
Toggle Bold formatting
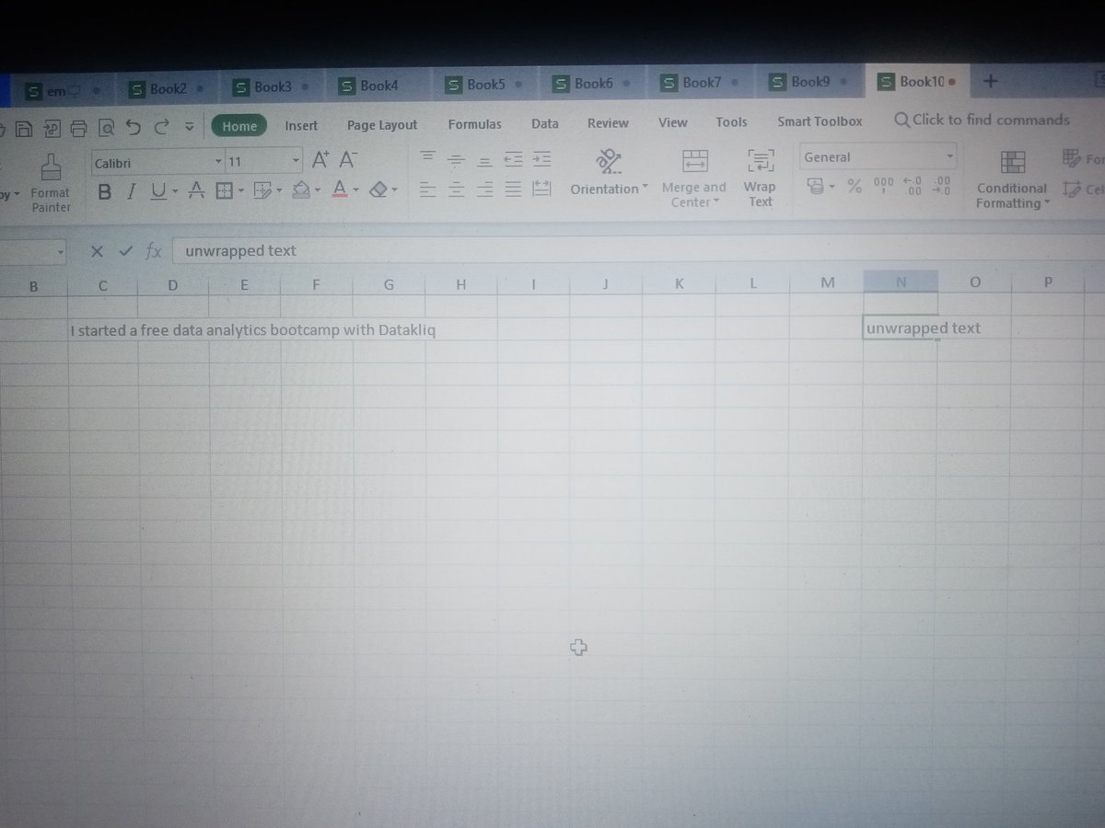point(104,191)
